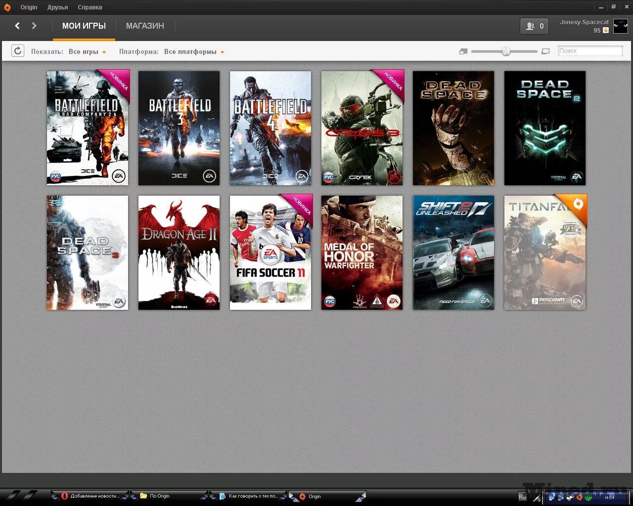The height and width of the screenshot is (506, 633).
Task: Click the back navigation arrow
Action: tap(17, 26)
